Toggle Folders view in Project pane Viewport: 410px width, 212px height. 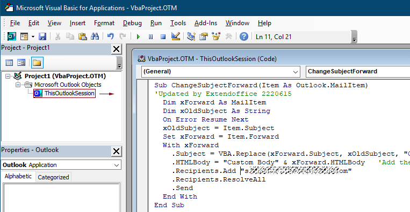point(37,63)
